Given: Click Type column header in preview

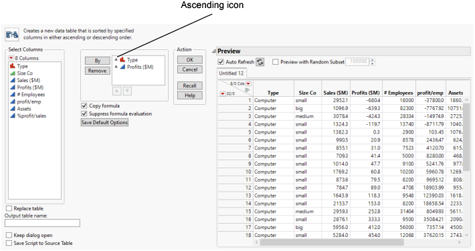Looking at the screenshot, I should coord(273,93).
